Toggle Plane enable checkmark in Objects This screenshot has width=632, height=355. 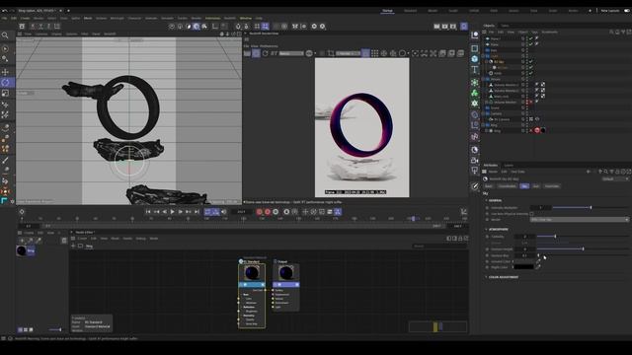531,44
